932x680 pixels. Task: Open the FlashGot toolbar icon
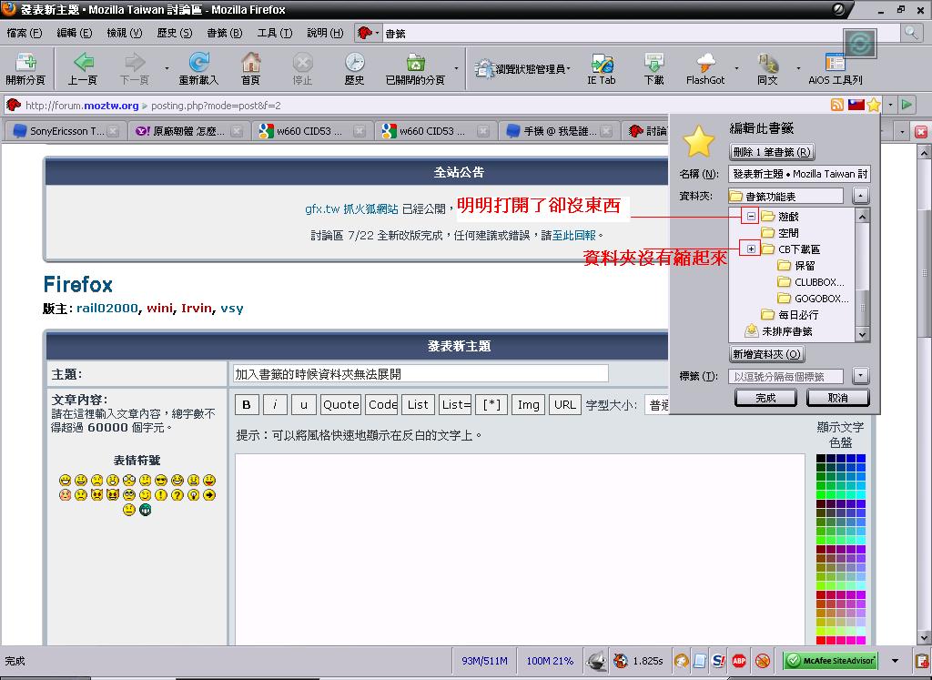pos(705,63)
